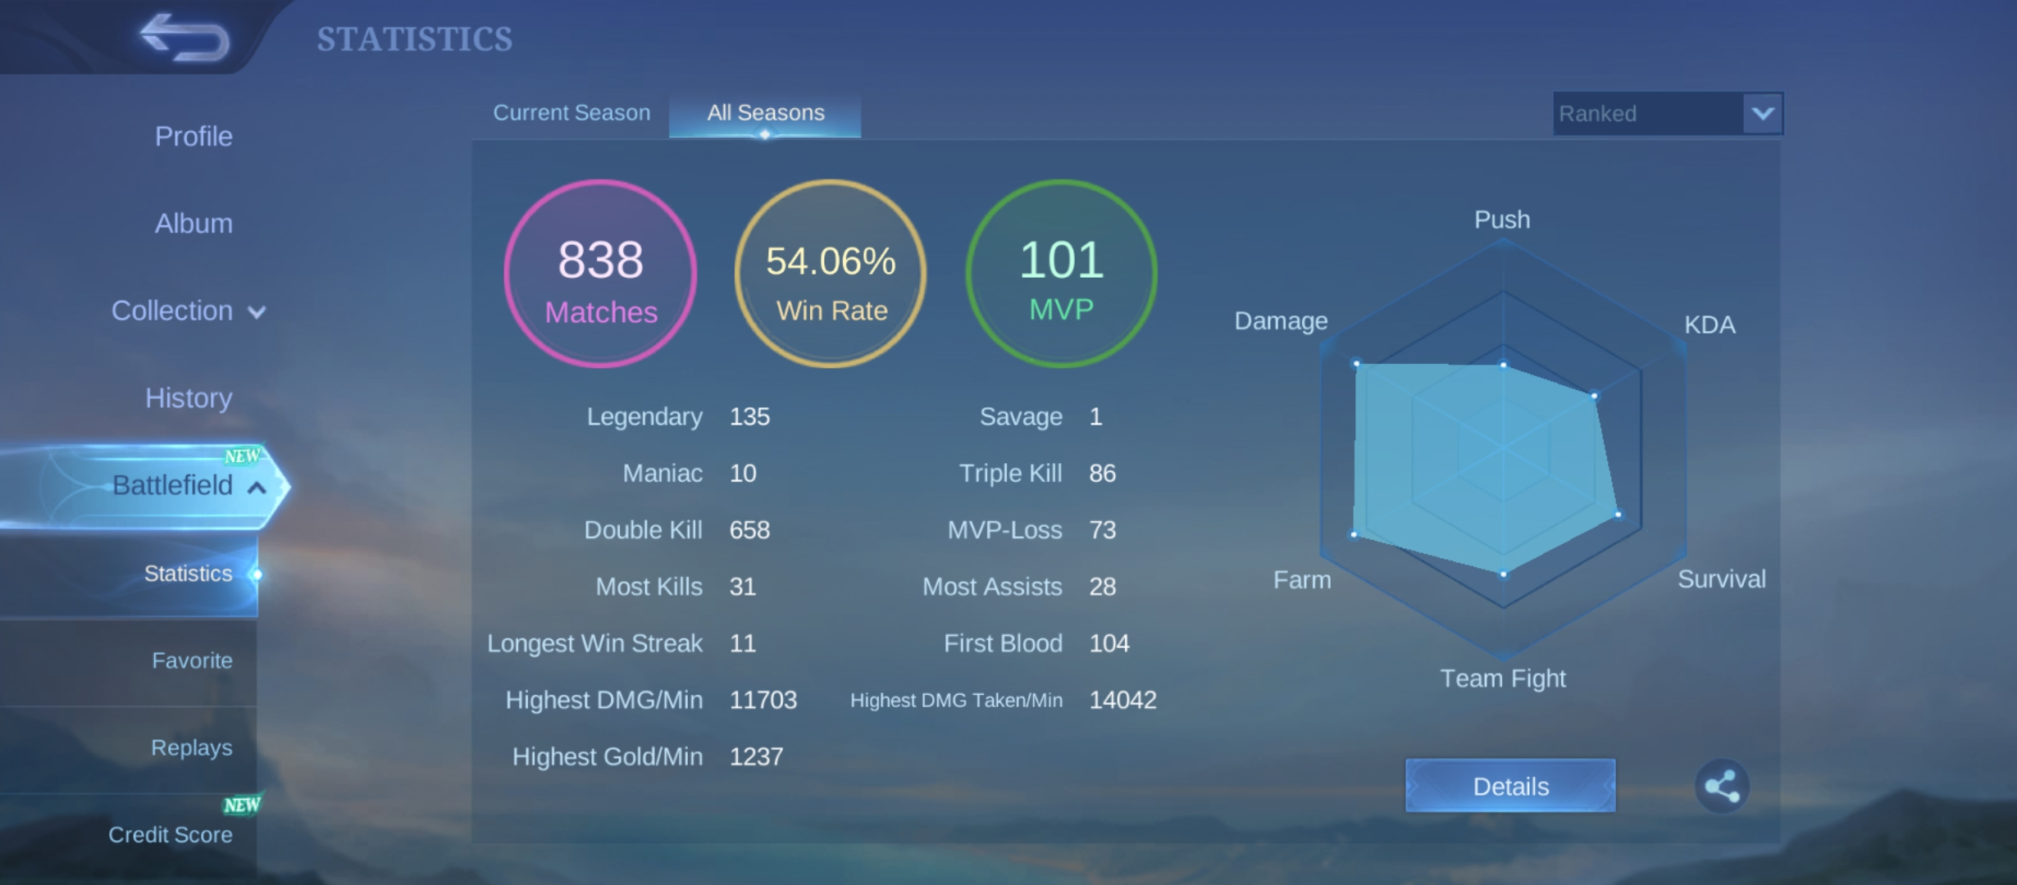
Task: Open Credit Score menu item
Action: point(171,834)
